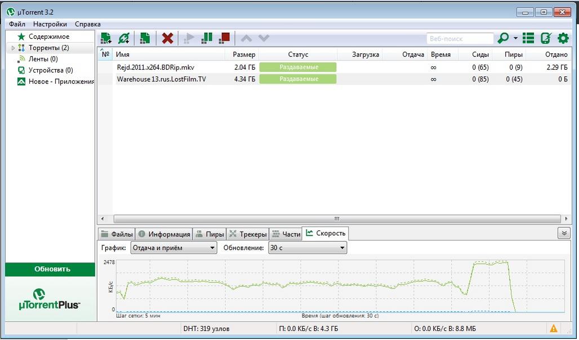Image resolution: width=579 pixels, height=340 pixels.
Task: Switch to the Пиры tab
Action: 210,234
